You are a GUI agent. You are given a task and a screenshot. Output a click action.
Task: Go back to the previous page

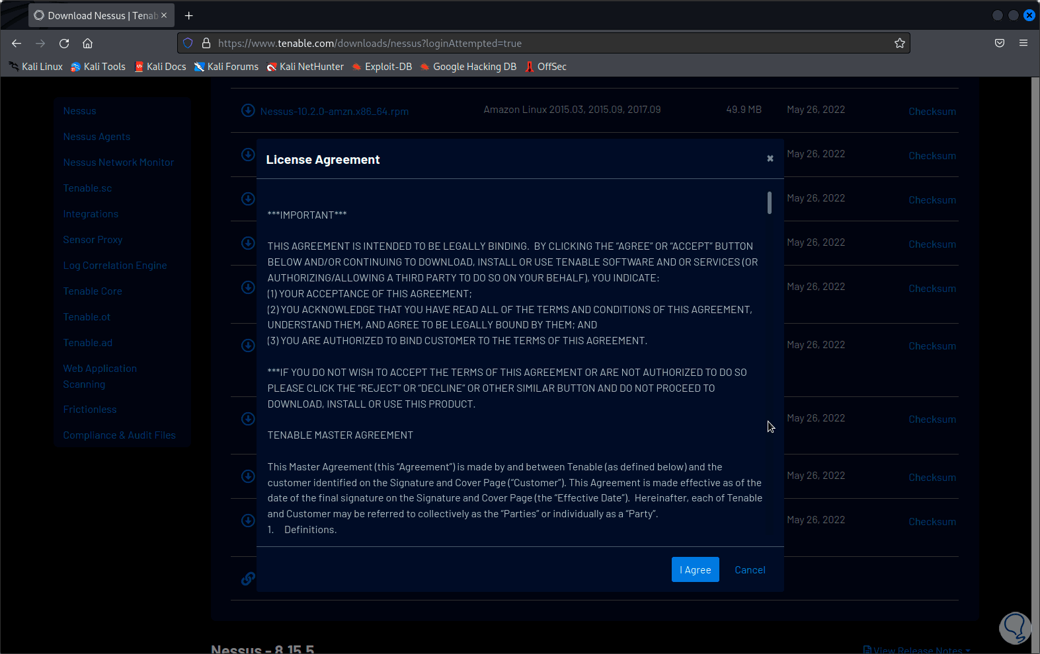click(x=17, y=44)
